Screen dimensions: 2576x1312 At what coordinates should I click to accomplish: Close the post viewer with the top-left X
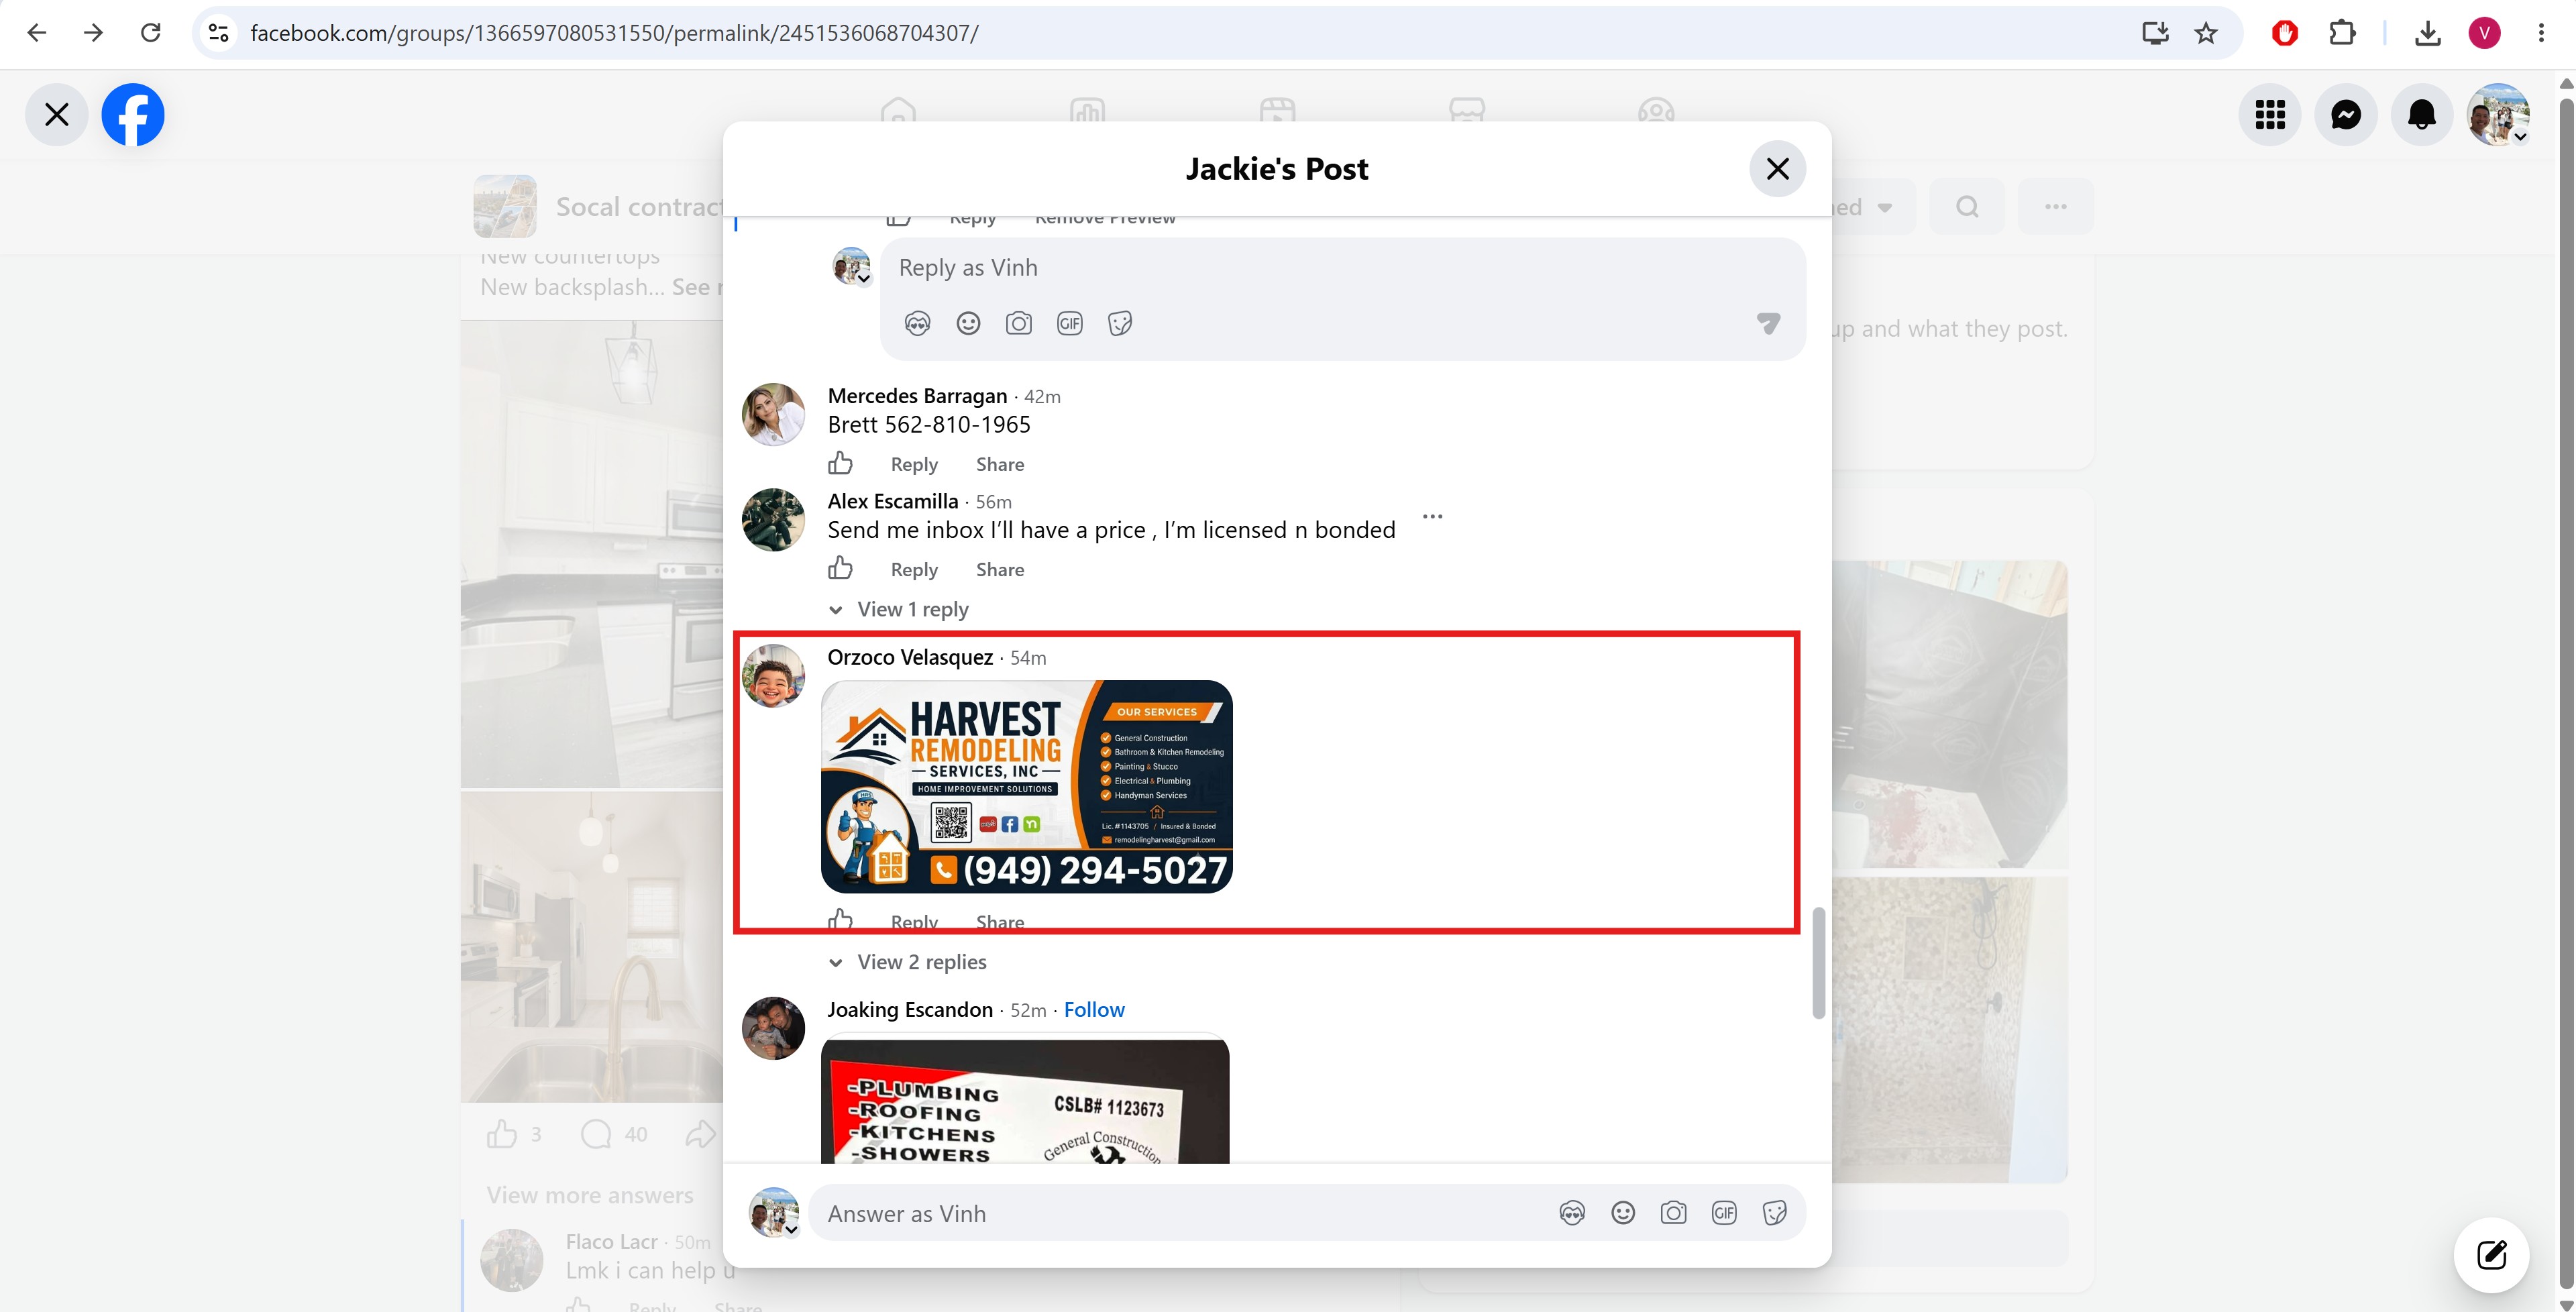tap(57, 115)
